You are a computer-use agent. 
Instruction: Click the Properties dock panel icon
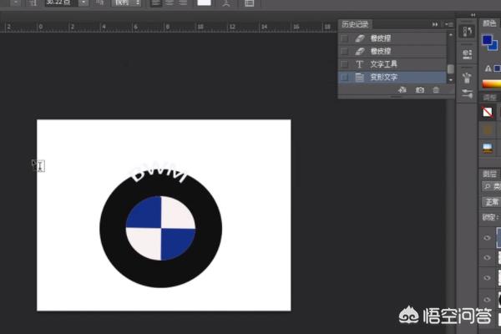click(467, 54)
